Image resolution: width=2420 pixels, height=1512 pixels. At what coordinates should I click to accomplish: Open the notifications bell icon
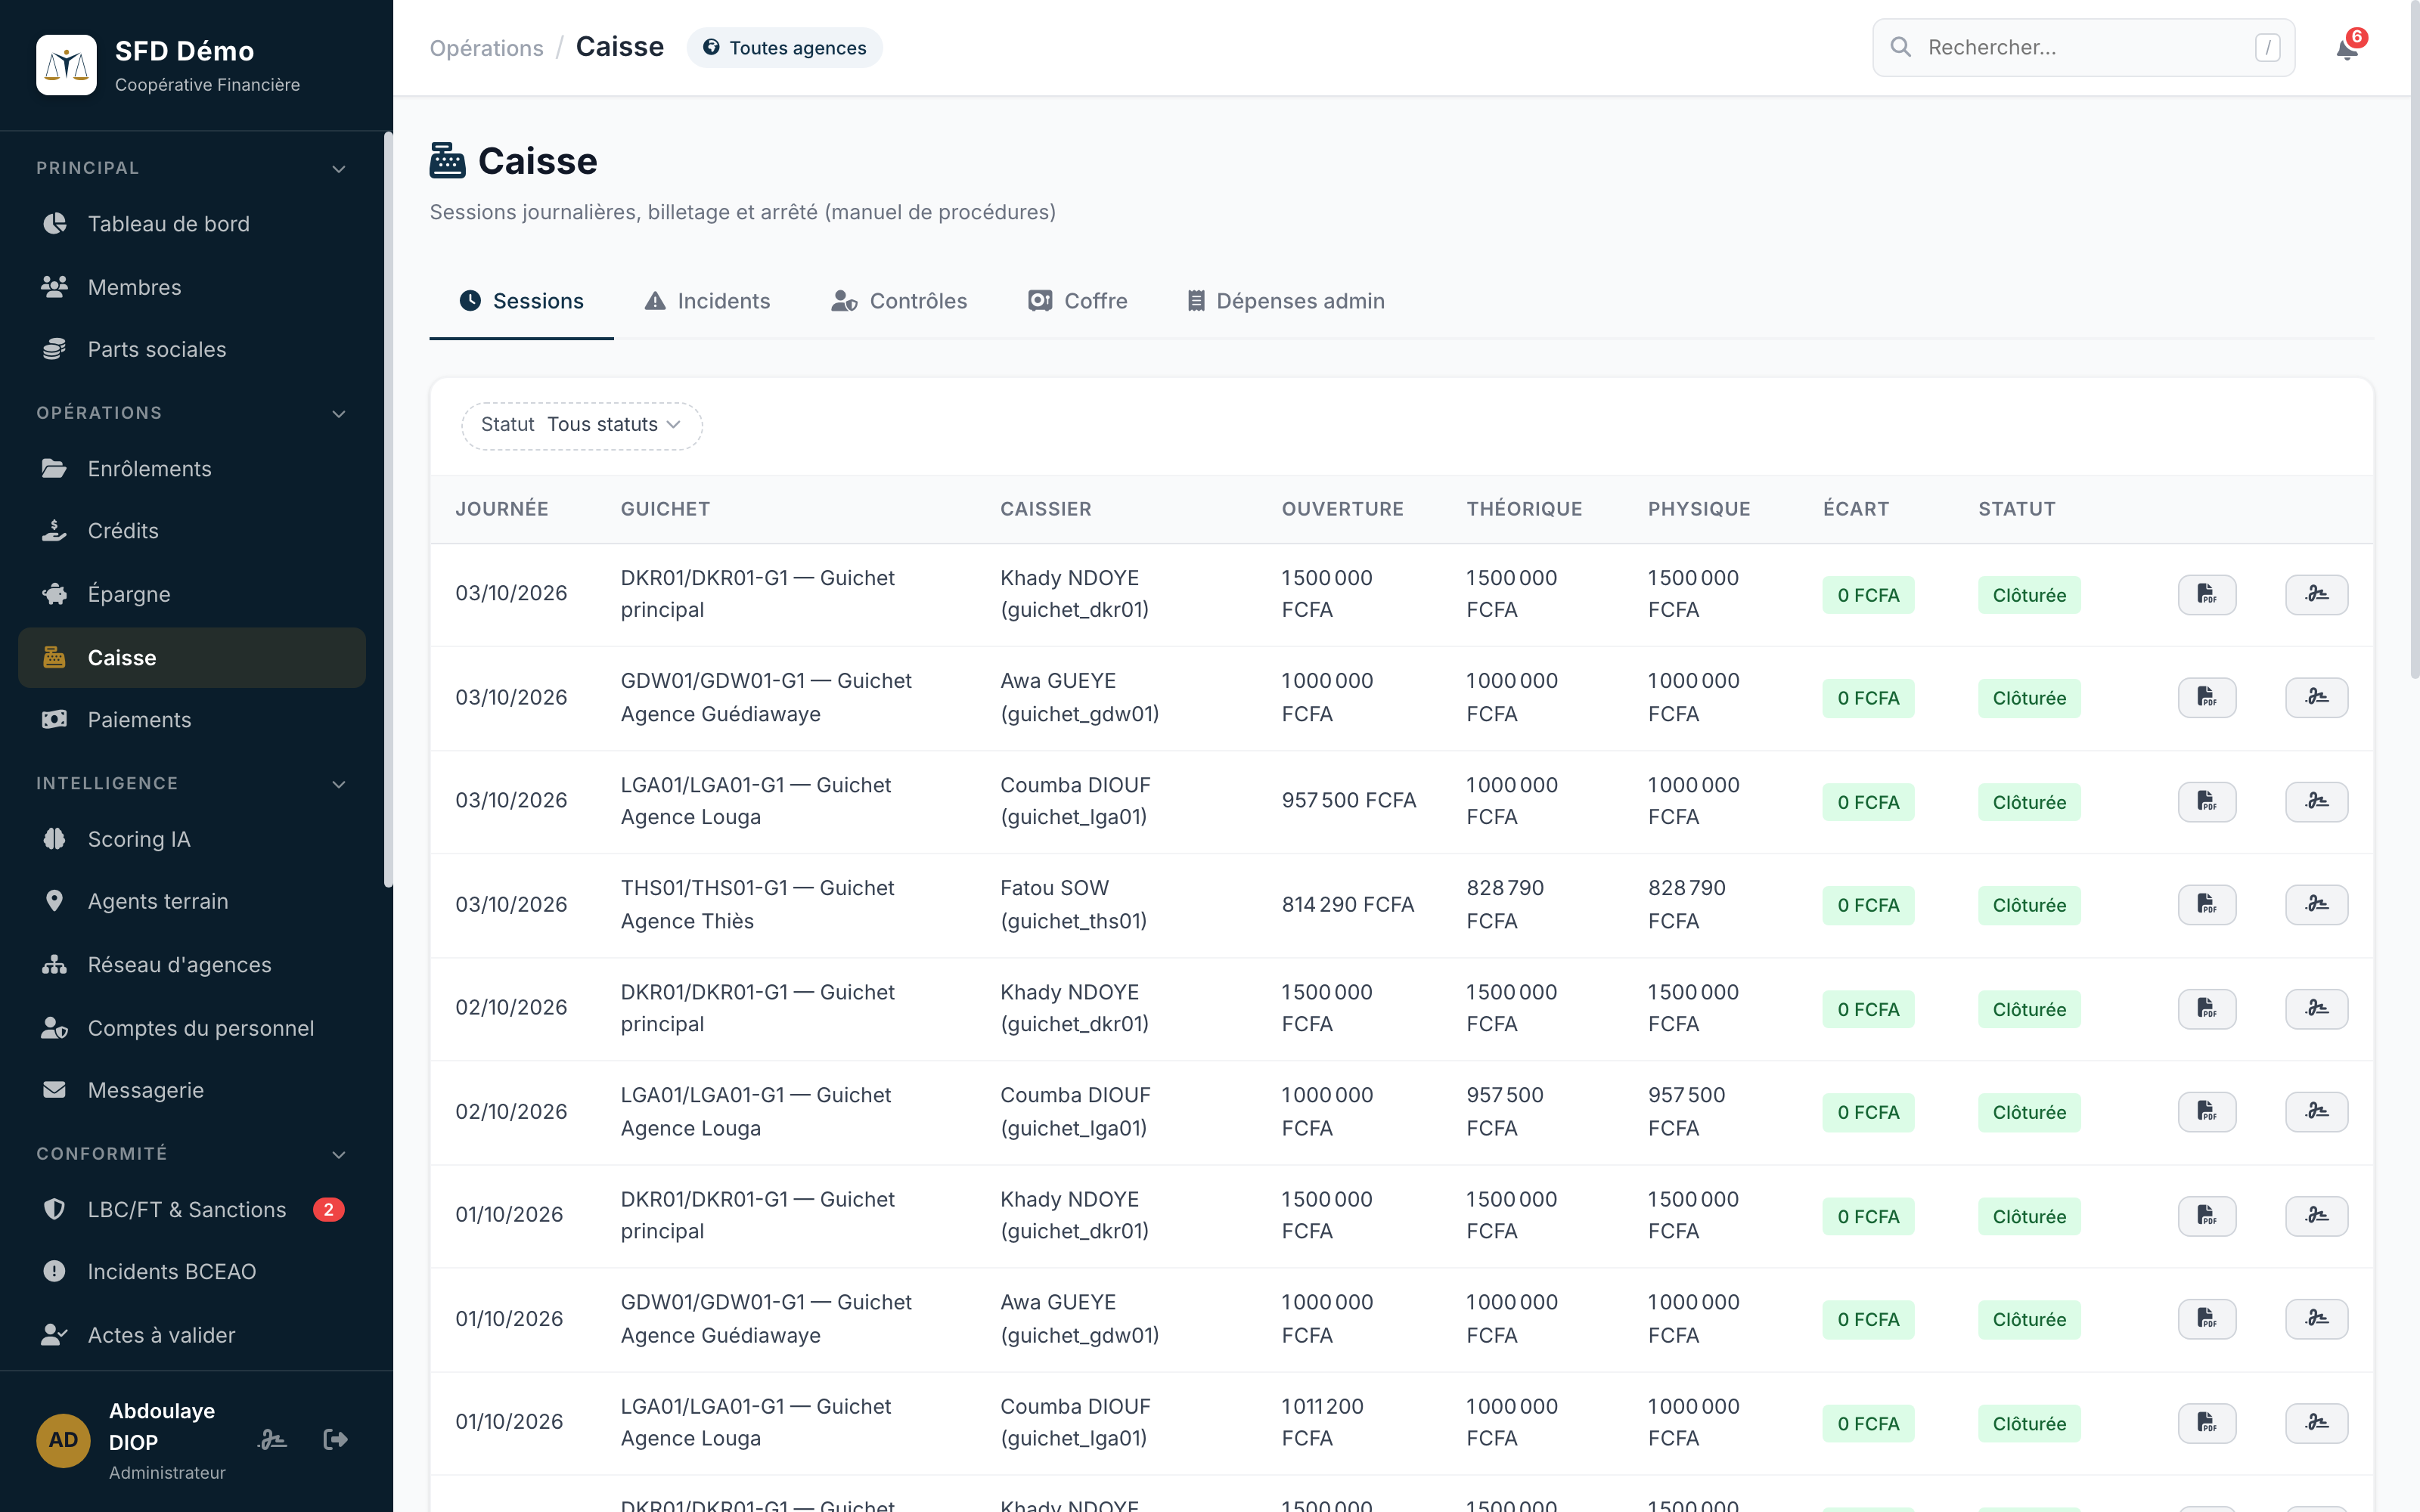click(x=2347, y=48)
